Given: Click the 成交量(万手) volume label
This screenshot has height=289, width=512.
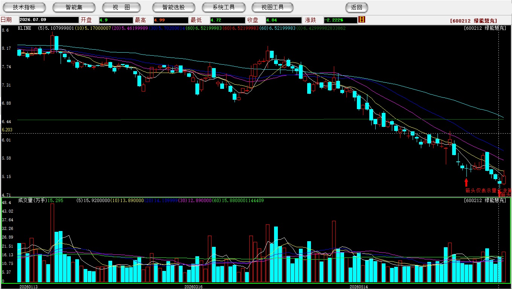Looking at the screenshot, I should [33, 201].
